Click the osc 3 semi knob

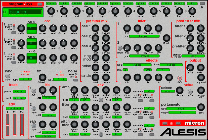[53, 58]
